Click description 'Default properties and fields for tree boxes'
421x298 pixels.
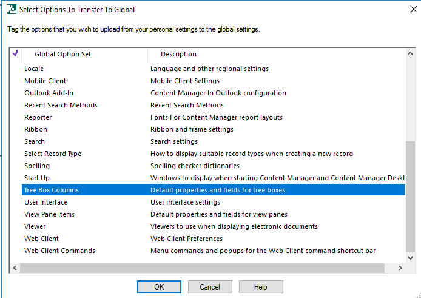point(218,190)
